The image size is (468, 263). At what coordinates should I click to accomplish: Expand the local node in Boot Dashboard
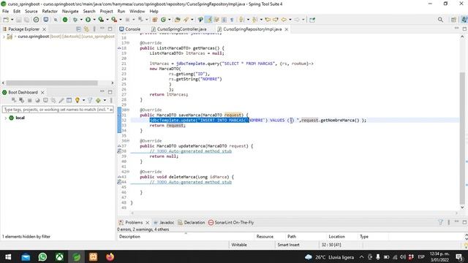point(5,118)
